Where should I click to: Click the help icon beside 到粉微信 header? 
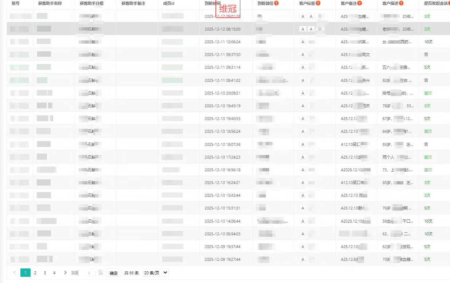point(276,3)
